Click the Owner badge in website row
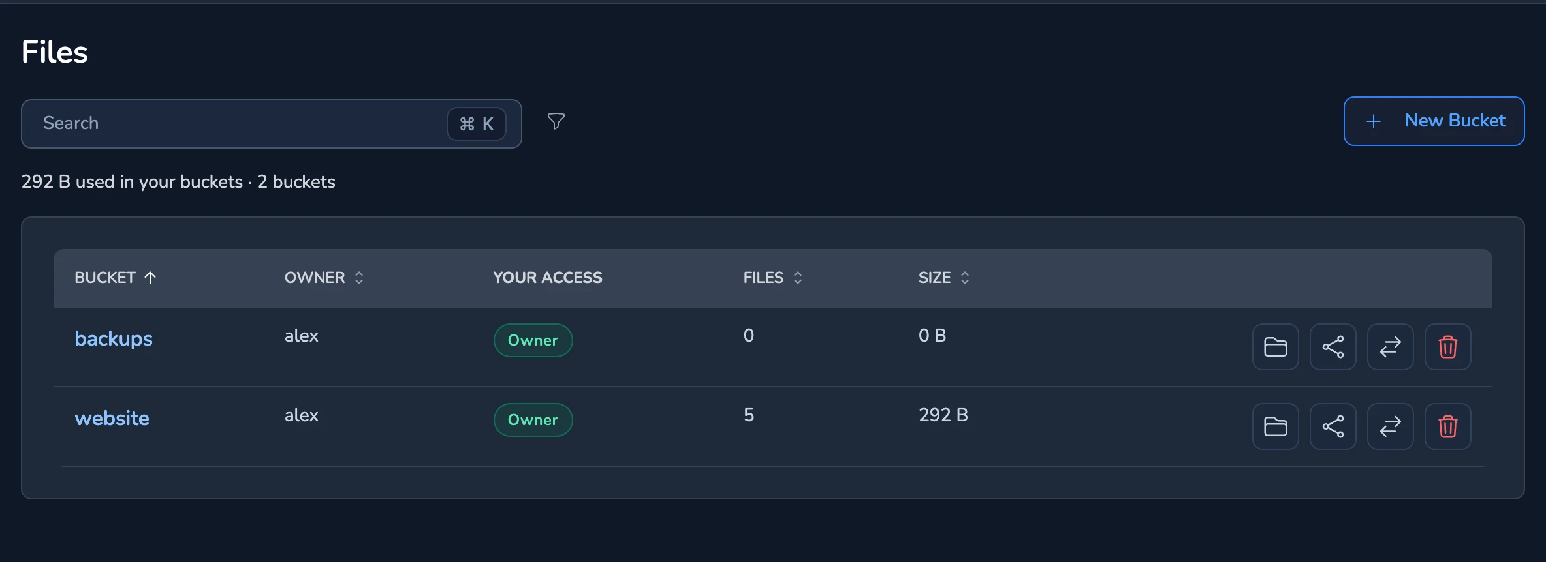 pyautogui.click(x=533, y=420)
